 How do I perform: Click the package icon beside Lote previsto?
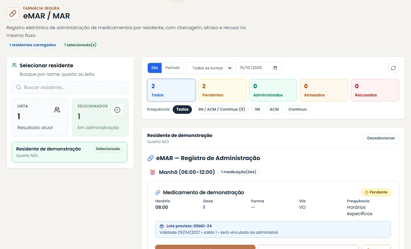tap(162, 226)
